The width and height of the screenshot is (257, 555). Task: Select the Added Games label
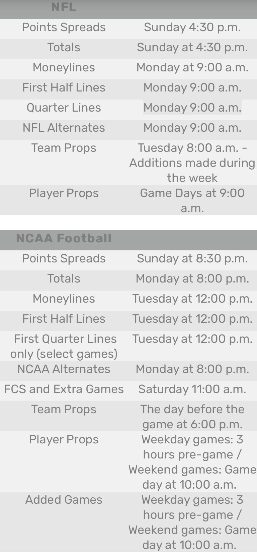[64, 500]
